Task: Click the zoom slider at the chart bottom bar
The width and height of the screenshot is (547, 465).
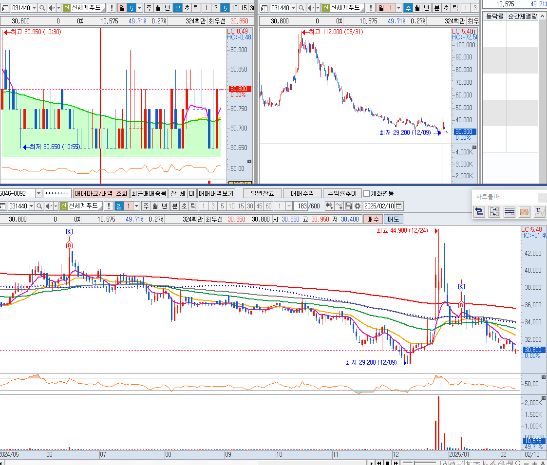Action: coord(418,463)
